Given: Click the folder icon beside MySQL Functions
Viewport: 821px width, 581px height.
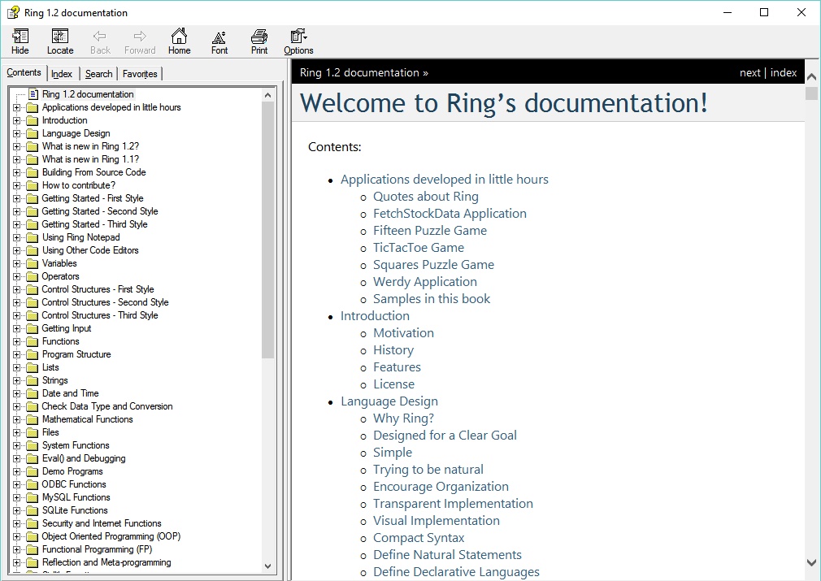Looking at the screenshot, I should [33, 497].
